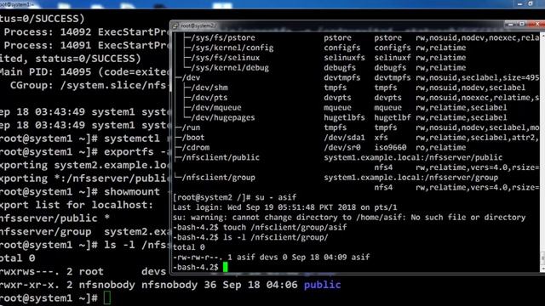Click the /run mount entry

(x=191, y=127)
